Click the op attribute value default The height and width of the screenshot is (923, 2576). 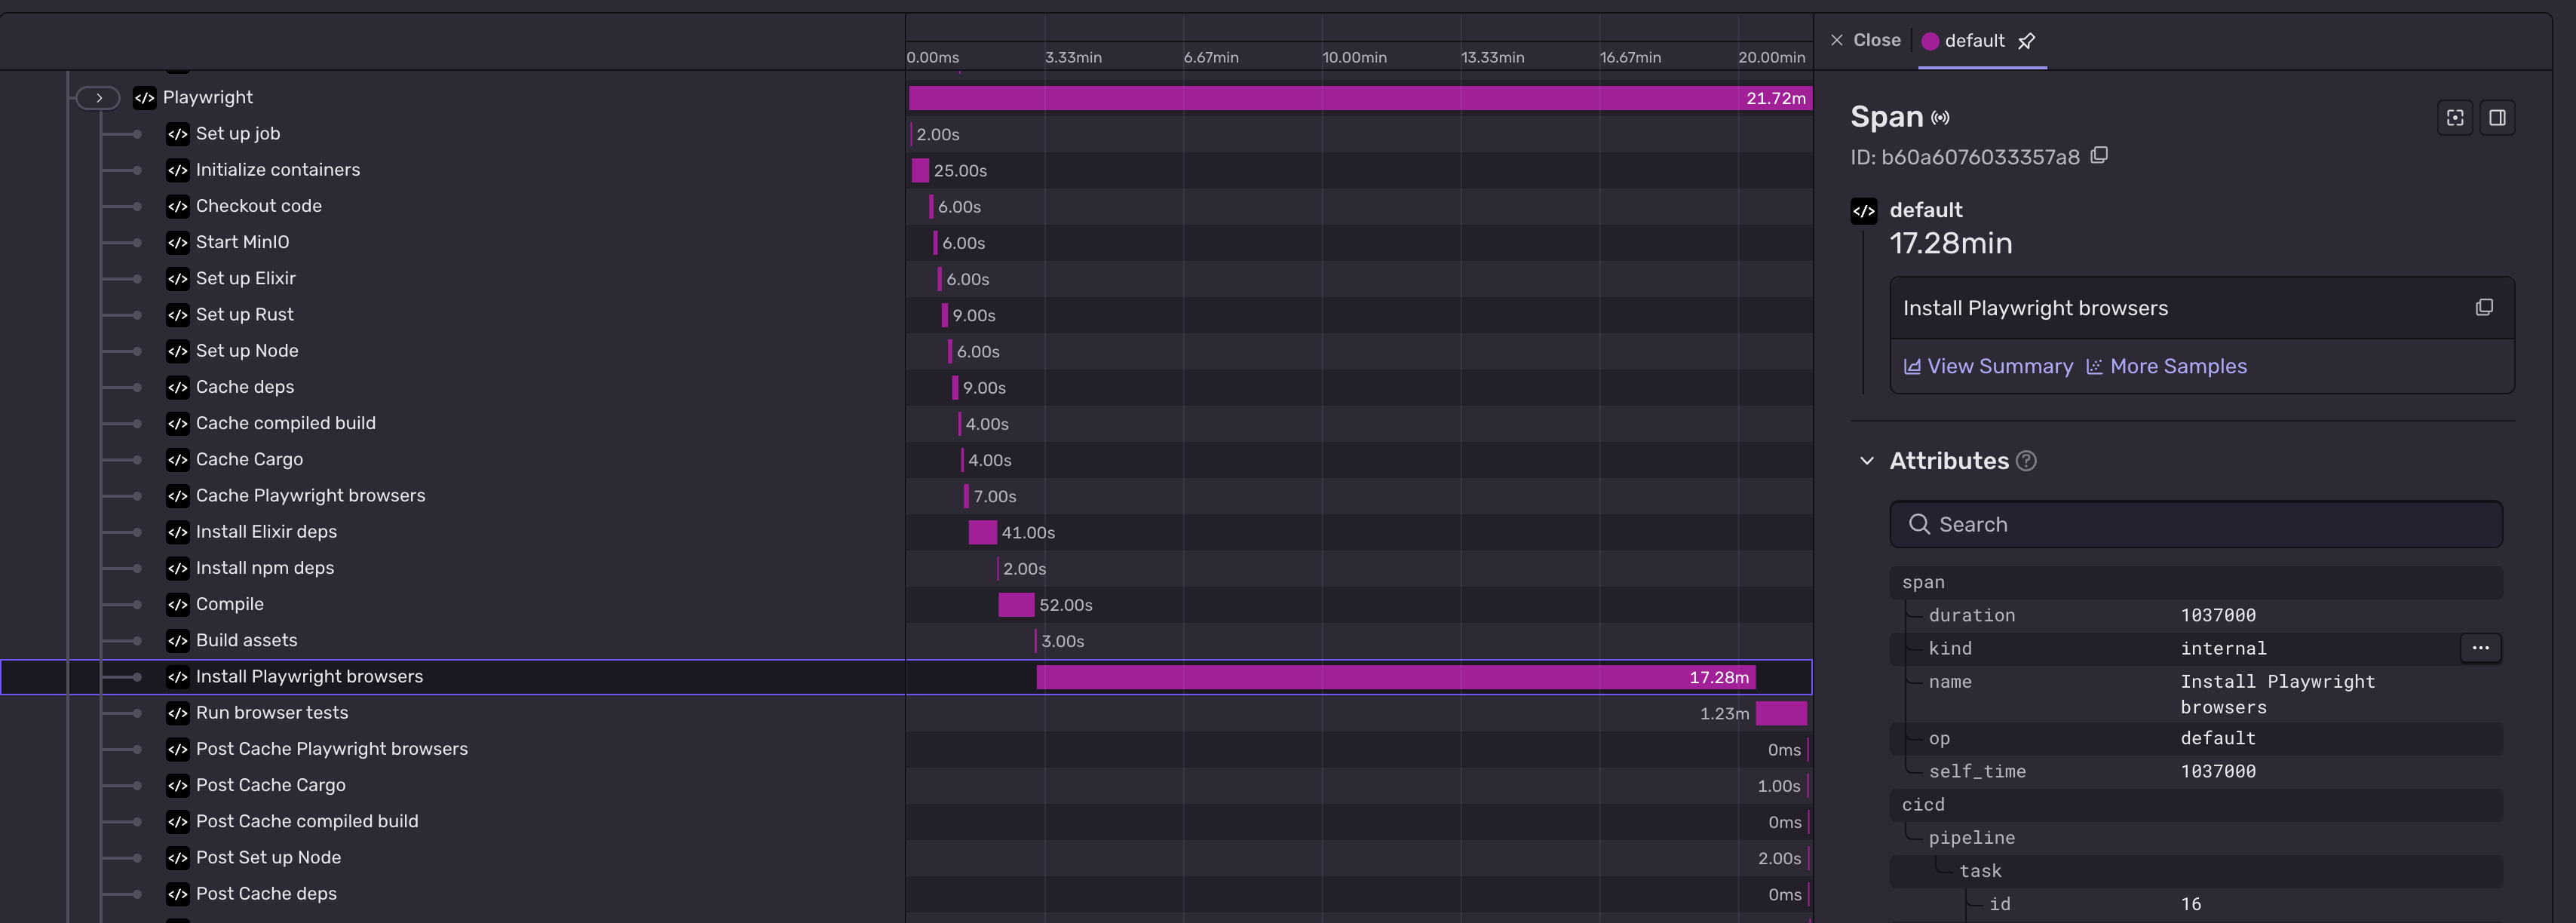[2218, 738]
